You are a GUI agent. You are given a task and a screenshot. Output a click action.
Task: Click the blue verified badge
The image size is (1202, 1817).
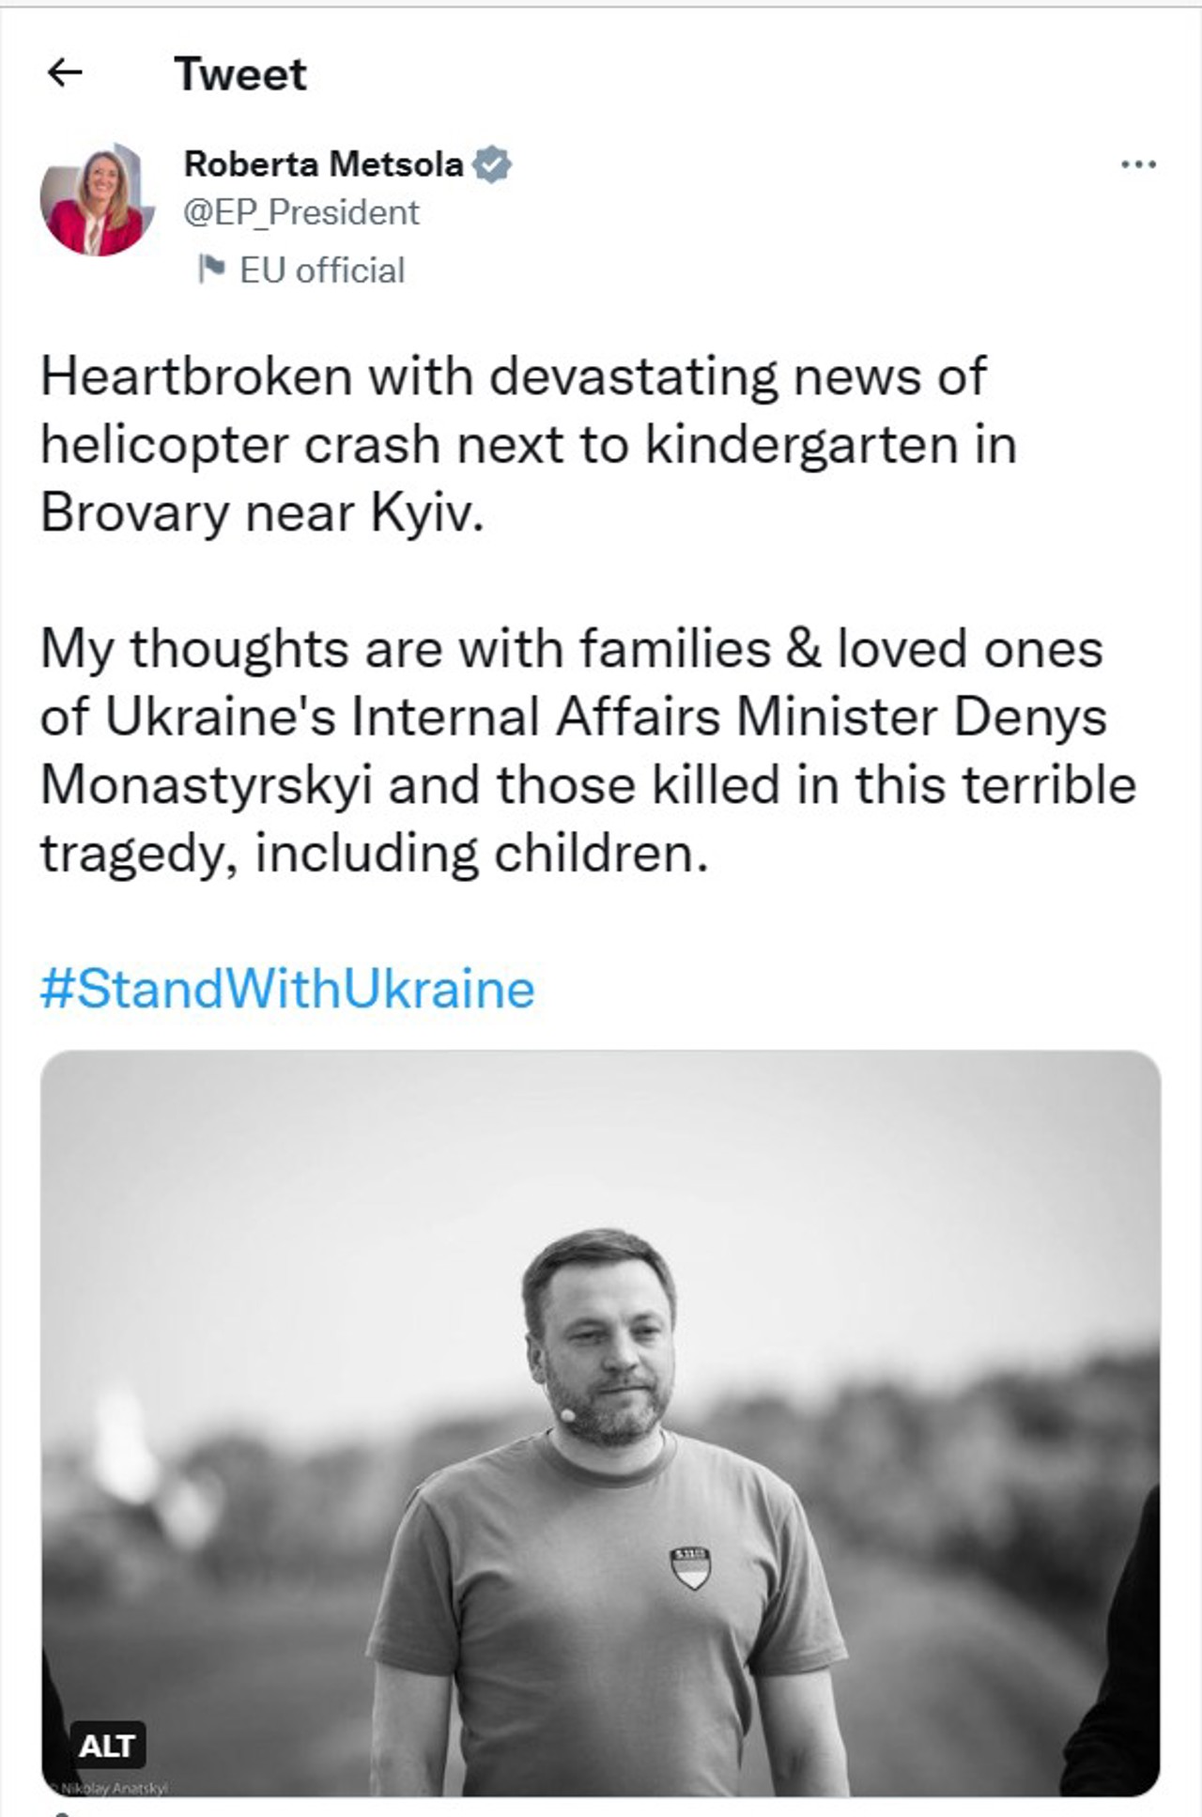492,164
